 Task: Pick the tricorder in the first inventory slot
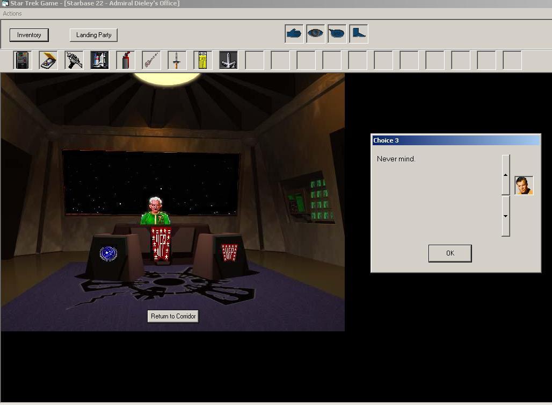tap(23, 60)
